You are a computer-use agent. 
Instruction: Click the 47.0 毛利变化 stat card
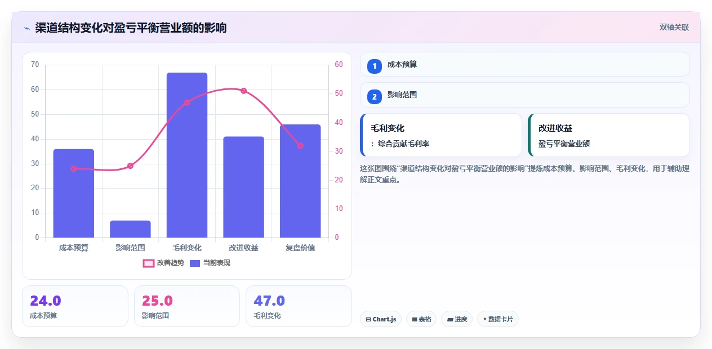[x=299, y=306]
